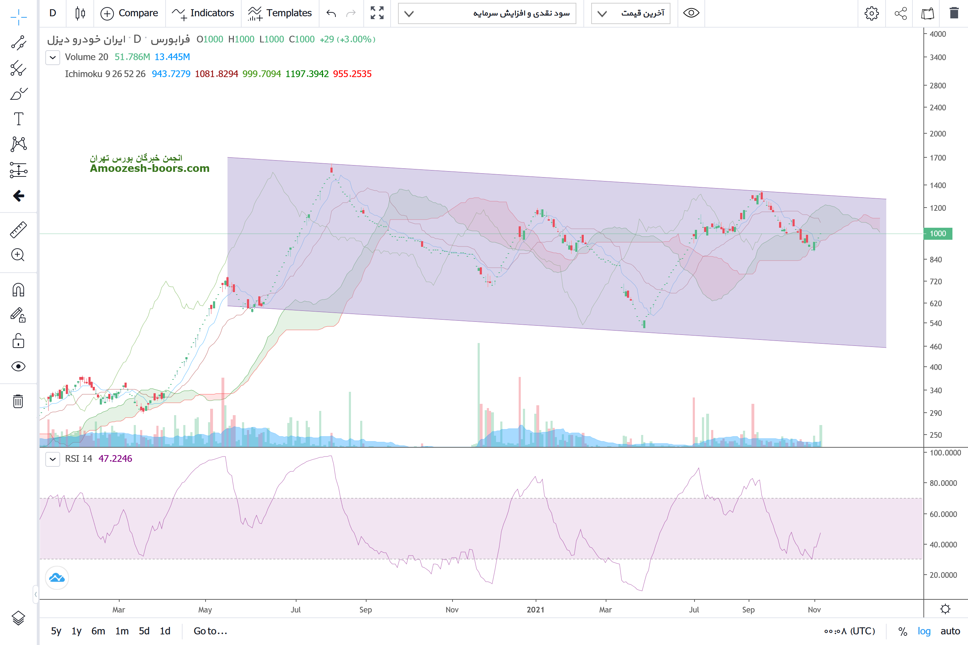968x645 pixels.
Task: Select the trend line drawing tool
Action: pyautogui.click(x=18, y=43)
